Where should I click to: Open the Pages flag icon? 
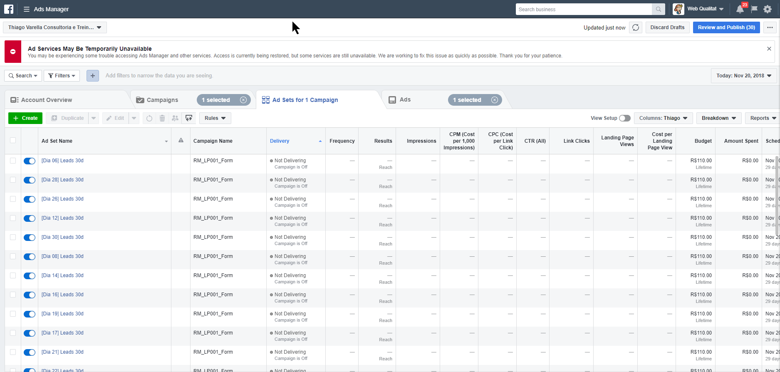pos(754,9)
